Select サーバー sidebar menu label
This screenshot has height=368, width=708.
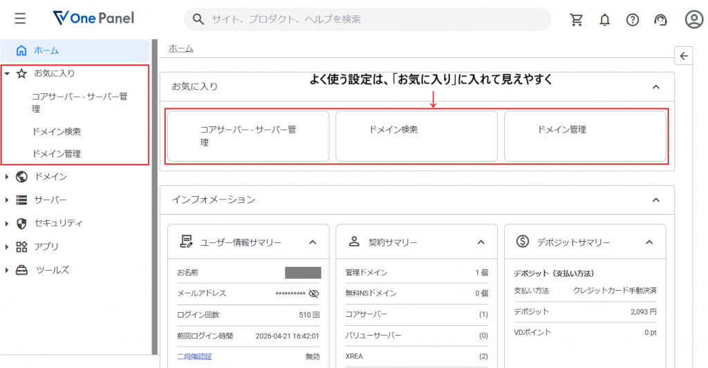coord(50,200)
